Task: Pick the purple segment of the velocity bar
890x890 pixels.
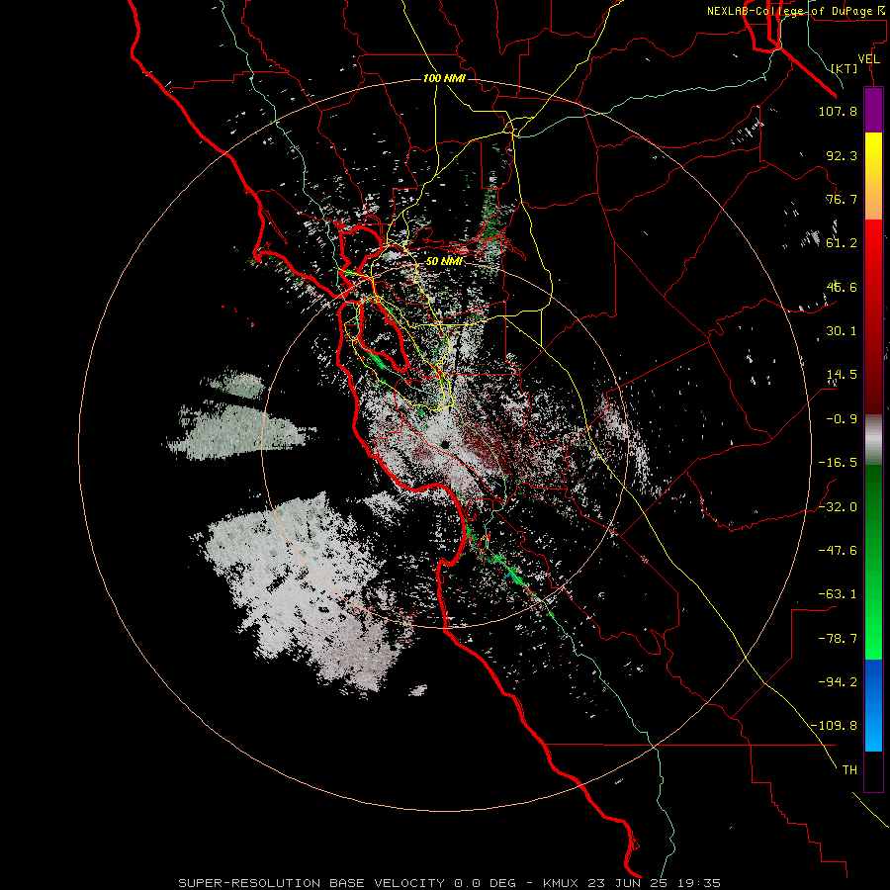Action: (x=873, y=110)
